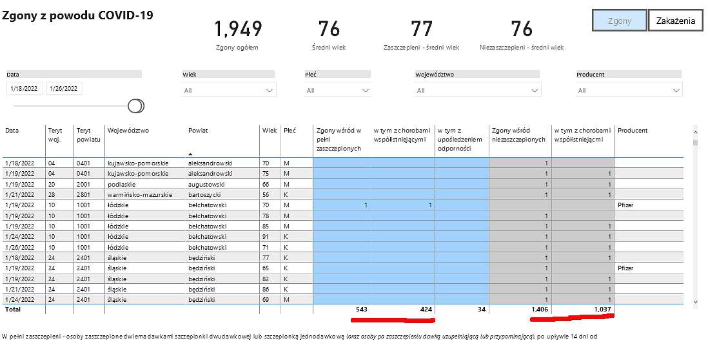
Task: Open the Wiek filter dropdown
Action: point(229,90)
